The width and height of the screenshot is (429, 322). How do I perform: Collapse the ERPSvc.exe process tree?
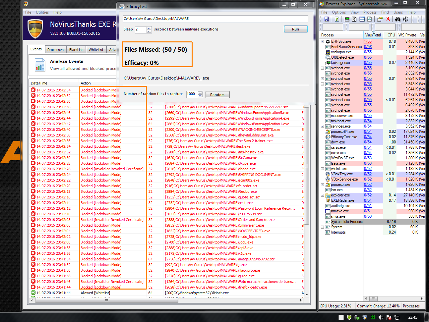tap(322, 41)
